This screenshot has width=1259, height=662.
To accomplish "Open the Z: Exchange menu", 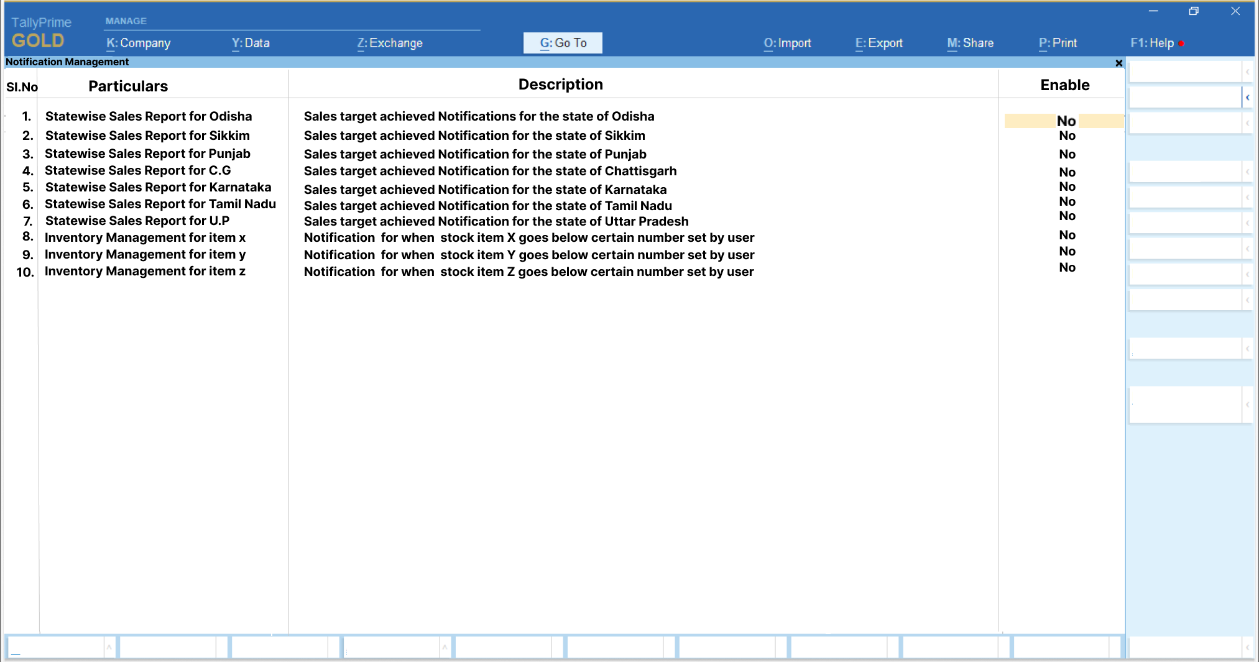I will click(390, 43).
